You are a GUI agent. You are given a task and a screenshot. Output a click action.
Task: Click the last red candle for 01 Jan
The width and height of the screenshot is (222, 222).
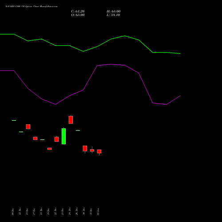[99, 151]
